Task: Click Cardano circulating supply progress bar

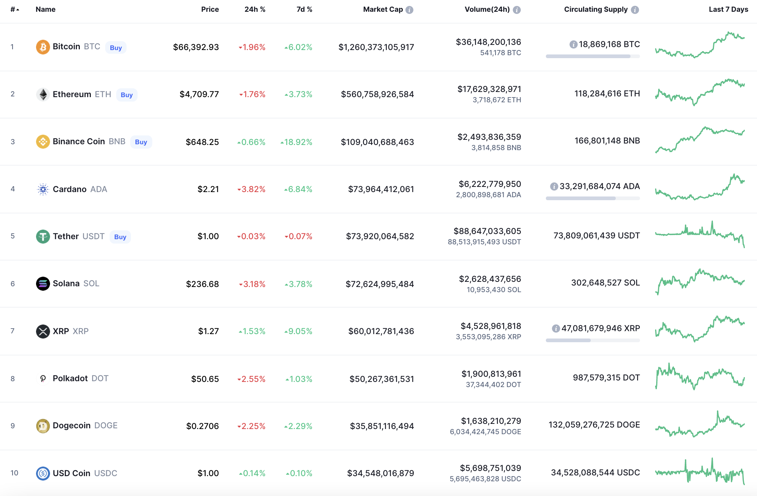Action: coord(593,198)
